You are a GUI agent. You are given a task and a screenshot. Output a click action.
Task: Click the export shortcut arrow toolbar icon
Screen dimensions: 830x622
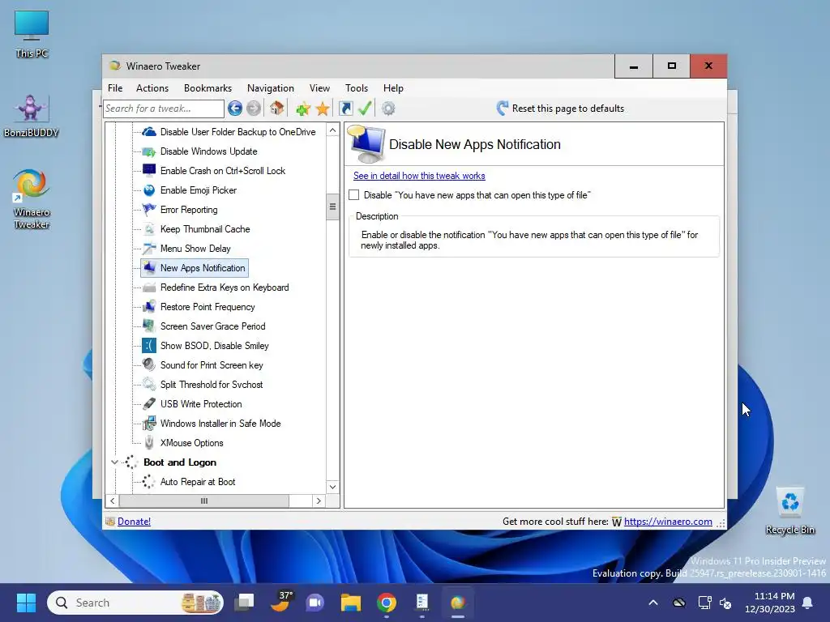pyautogui.click(x=345, y=109)
